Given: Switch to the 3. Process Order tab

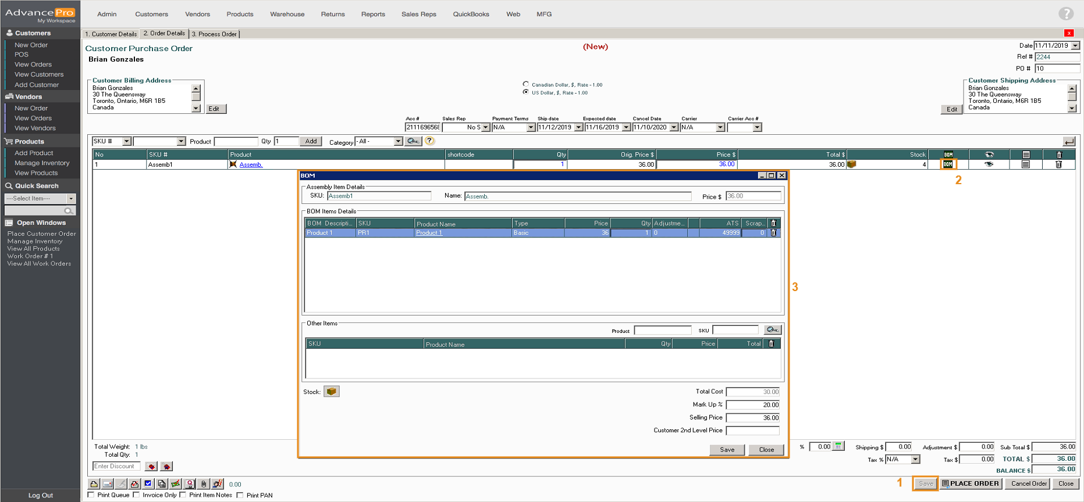Looking at the screenshot, I should (x=214, y=34).
